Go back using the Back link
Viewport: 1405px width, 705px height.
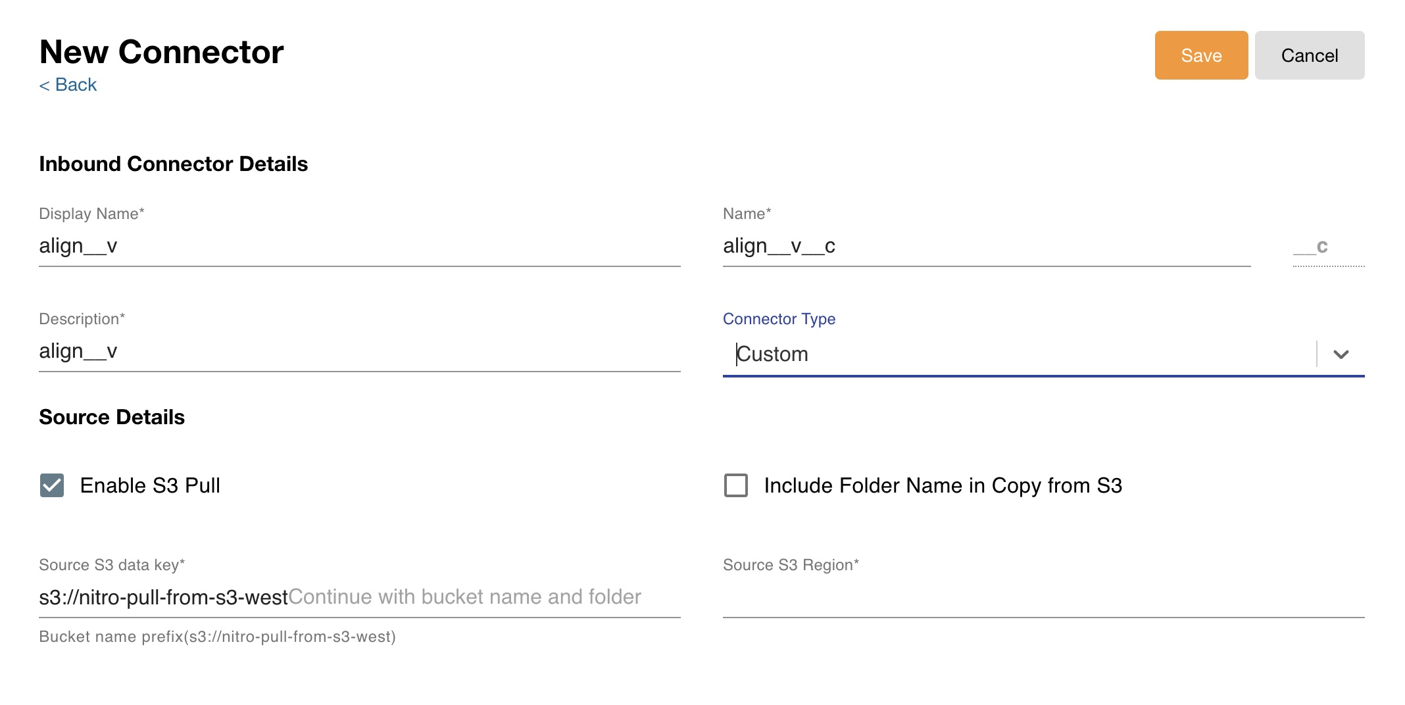68,85
